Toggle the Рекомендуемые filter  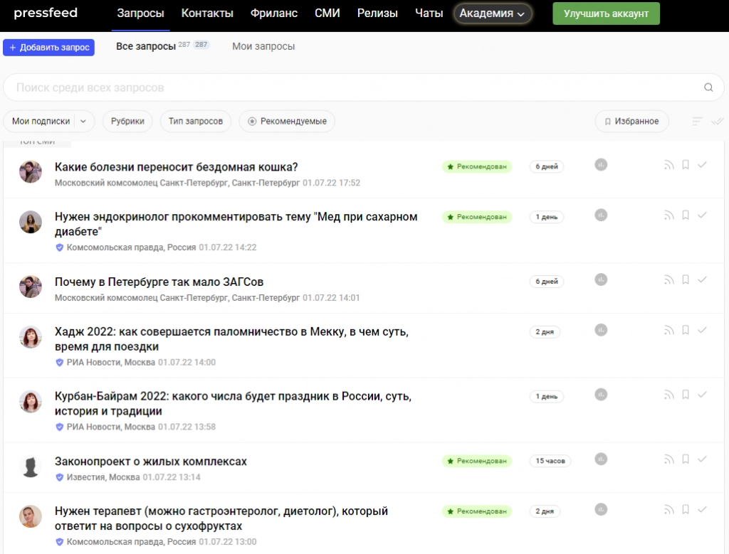coord(287,121)
